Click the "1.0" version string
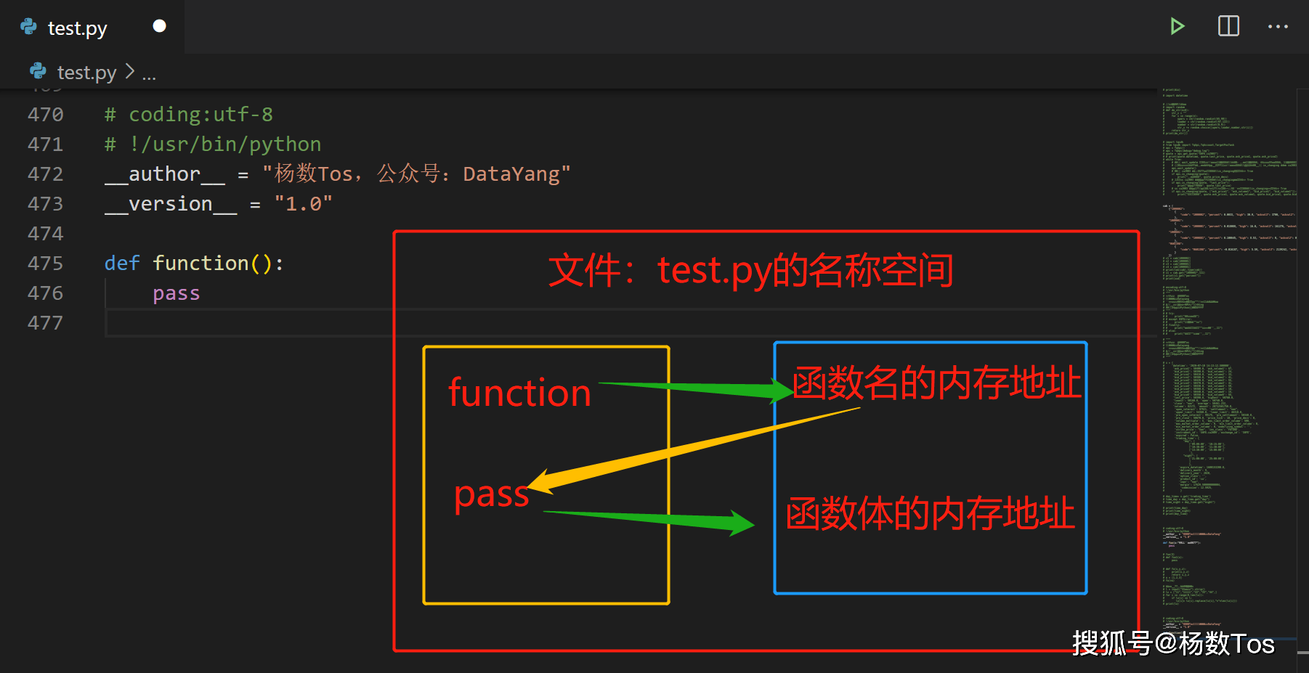Image resolution: width=1309 pixels, height=673 pixels. coord(303,204)
